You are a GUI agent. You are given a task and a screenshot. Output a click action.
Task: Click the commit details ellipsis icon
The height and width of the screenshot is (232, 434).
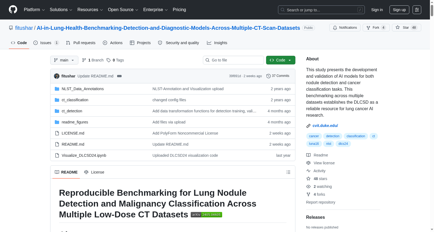click(x=119, y=76)
